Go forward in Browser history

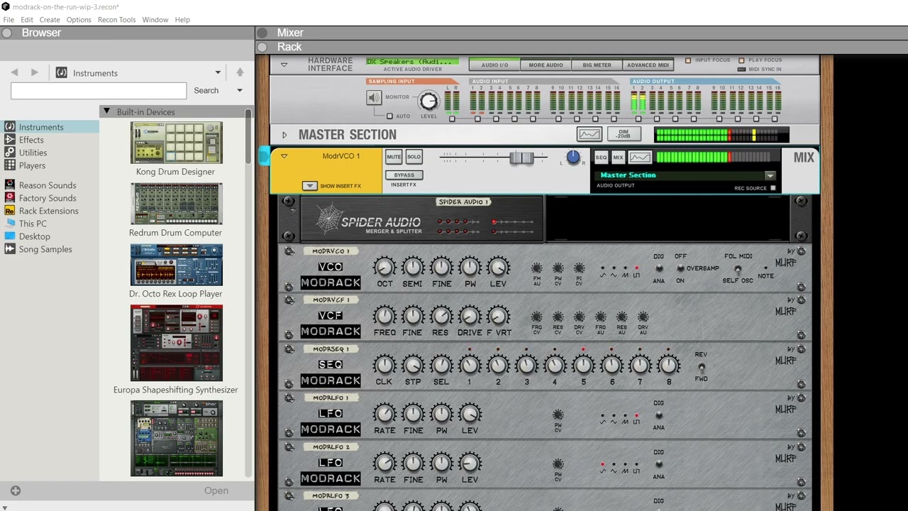pyautogui.click(x=34, y=72)
